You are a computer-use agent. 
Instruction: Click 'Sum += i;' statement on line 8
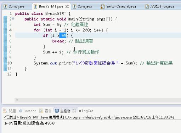(53, 52)
